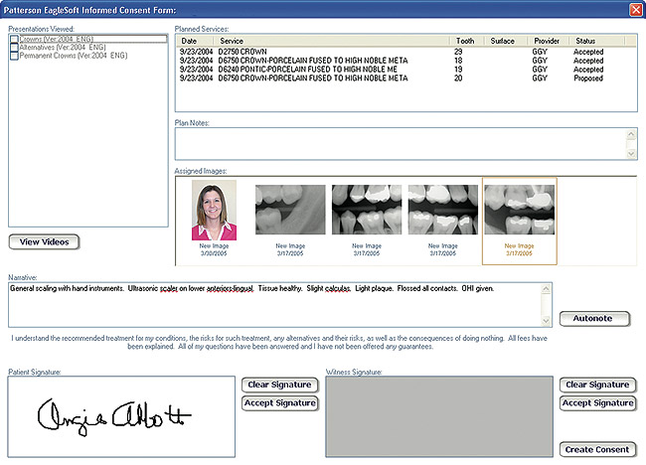
Task: Accept the witness signature
Action: 596,403
